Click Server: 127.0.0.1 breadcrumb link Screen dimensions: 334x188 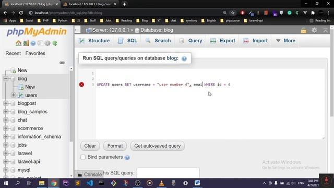click(x=110, y=30)
